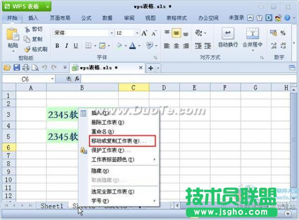Click row header 8
This screenshot has width=299, height=220.
pos(8,163)
